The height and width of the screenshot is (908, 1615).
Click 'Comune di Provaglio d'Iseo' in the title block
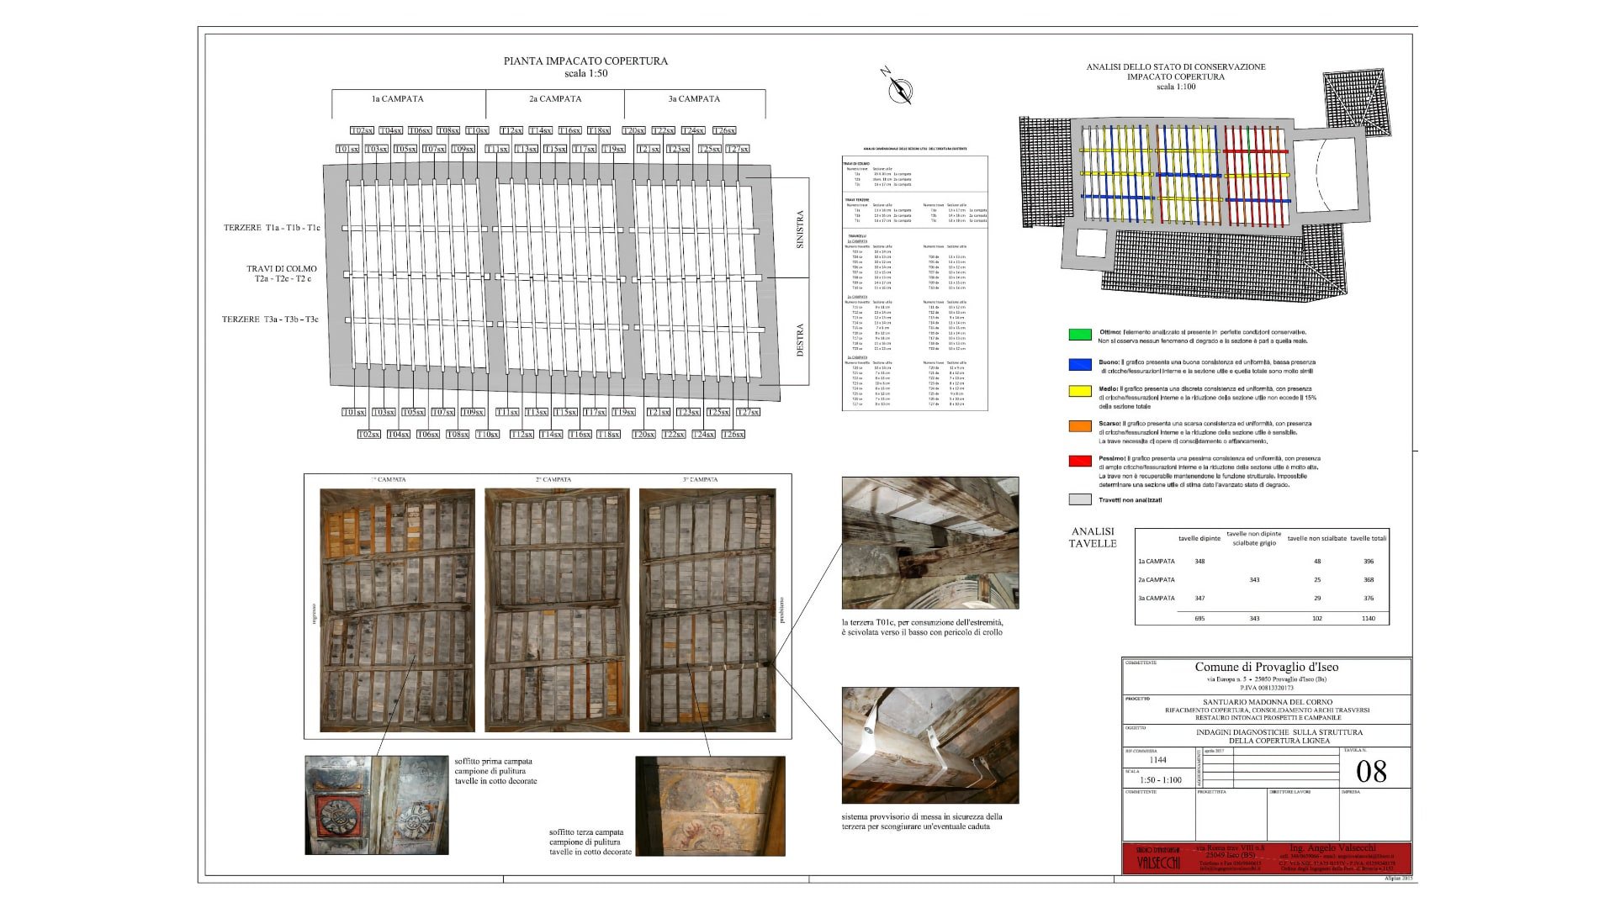pos(1267,667)
